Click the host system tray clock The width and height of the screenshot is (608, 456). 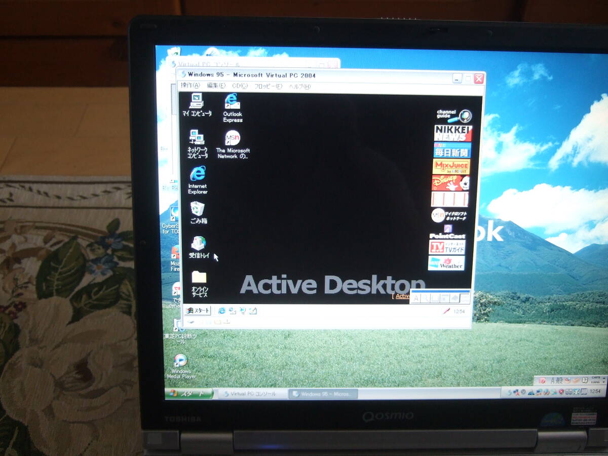[595, 392]
